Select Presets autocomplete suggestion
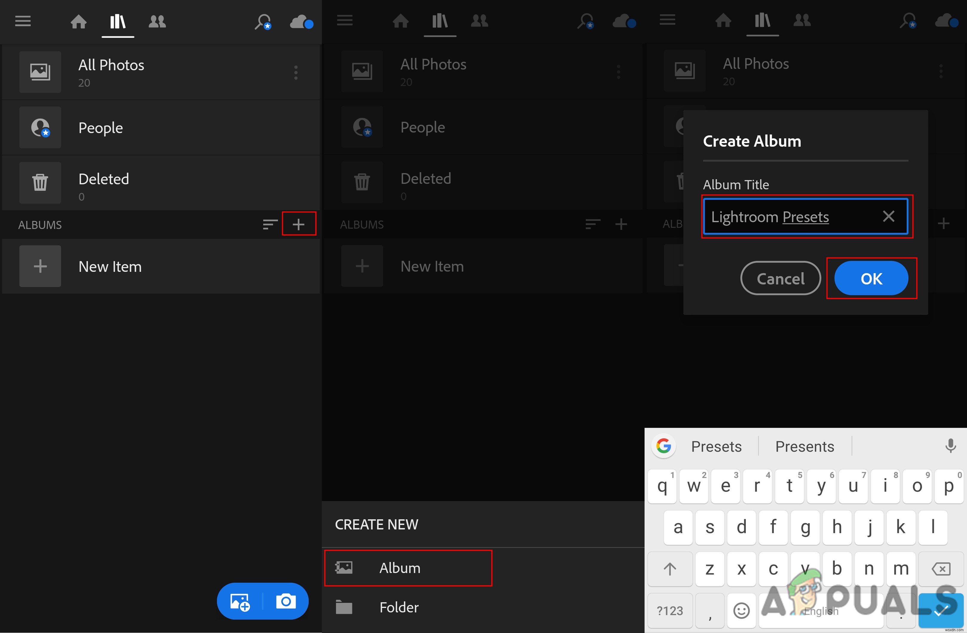 point(716,446)
